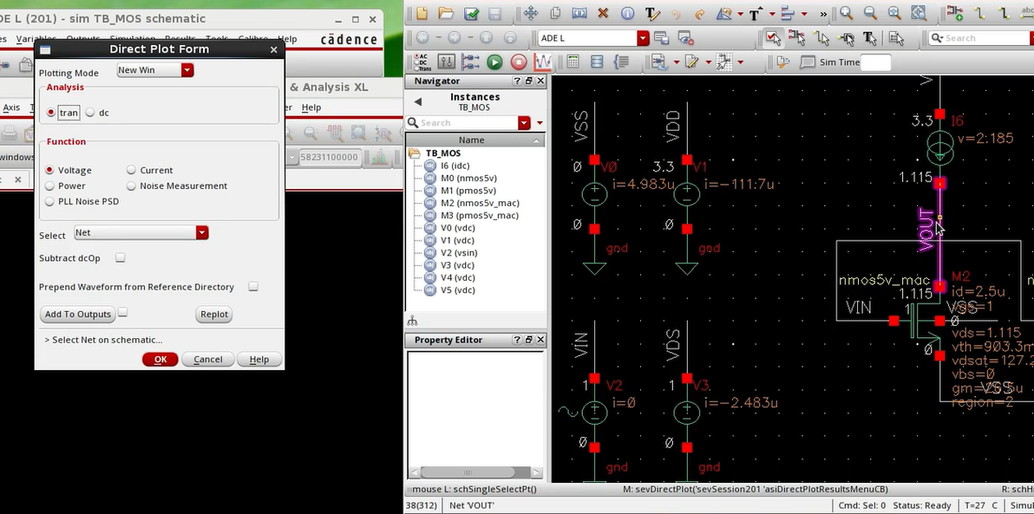This screenshot has width=1034, height=514.
Task: Enable the Subtract dcOp checkbox
Action: 121,258
